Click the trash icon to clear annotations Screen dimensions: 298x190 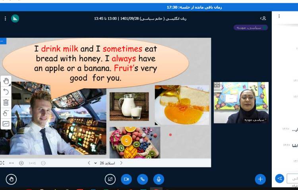[x=6, y=103]
